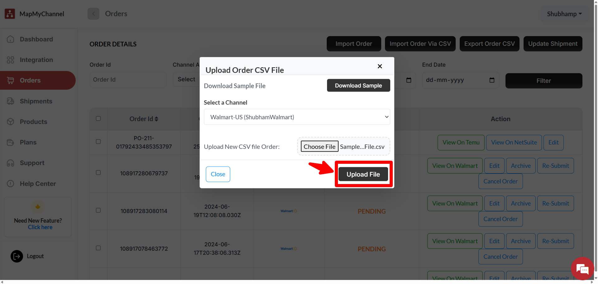Click the Choose File input button
598x284 pixels.
320,147
